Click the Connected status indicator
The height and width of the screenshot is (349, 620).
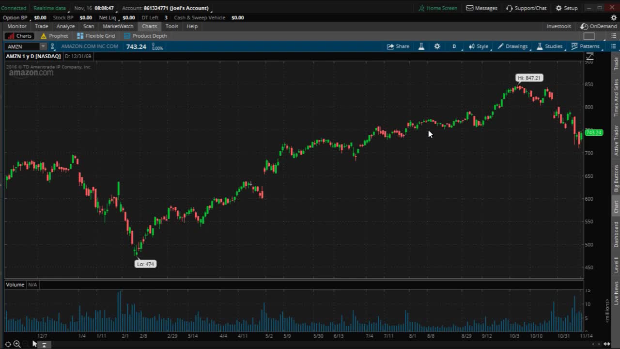(x=14, y=8)
